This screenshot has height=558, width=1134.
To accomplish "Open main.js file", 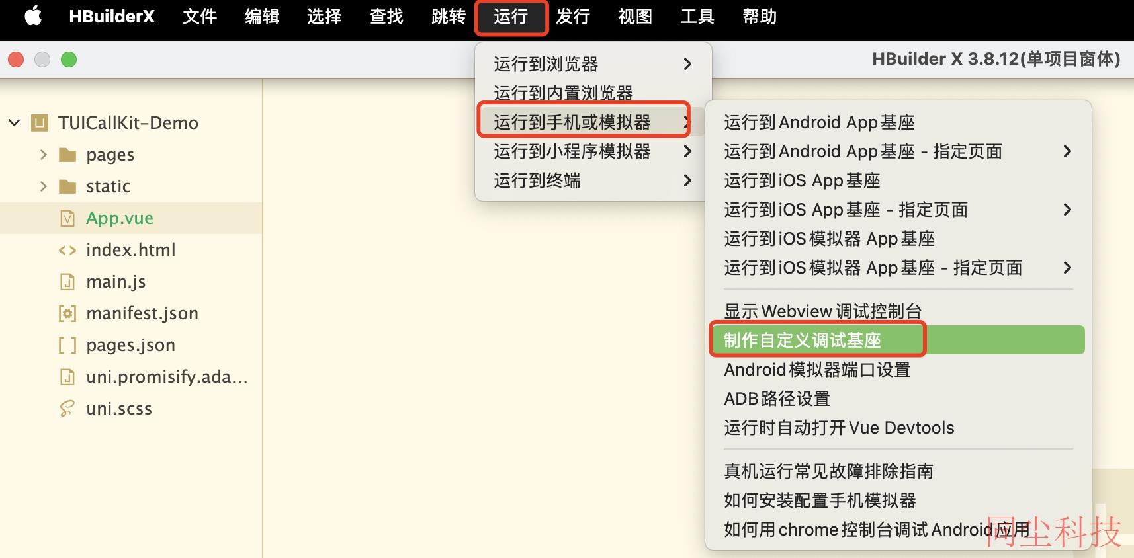I will point(116,282).
